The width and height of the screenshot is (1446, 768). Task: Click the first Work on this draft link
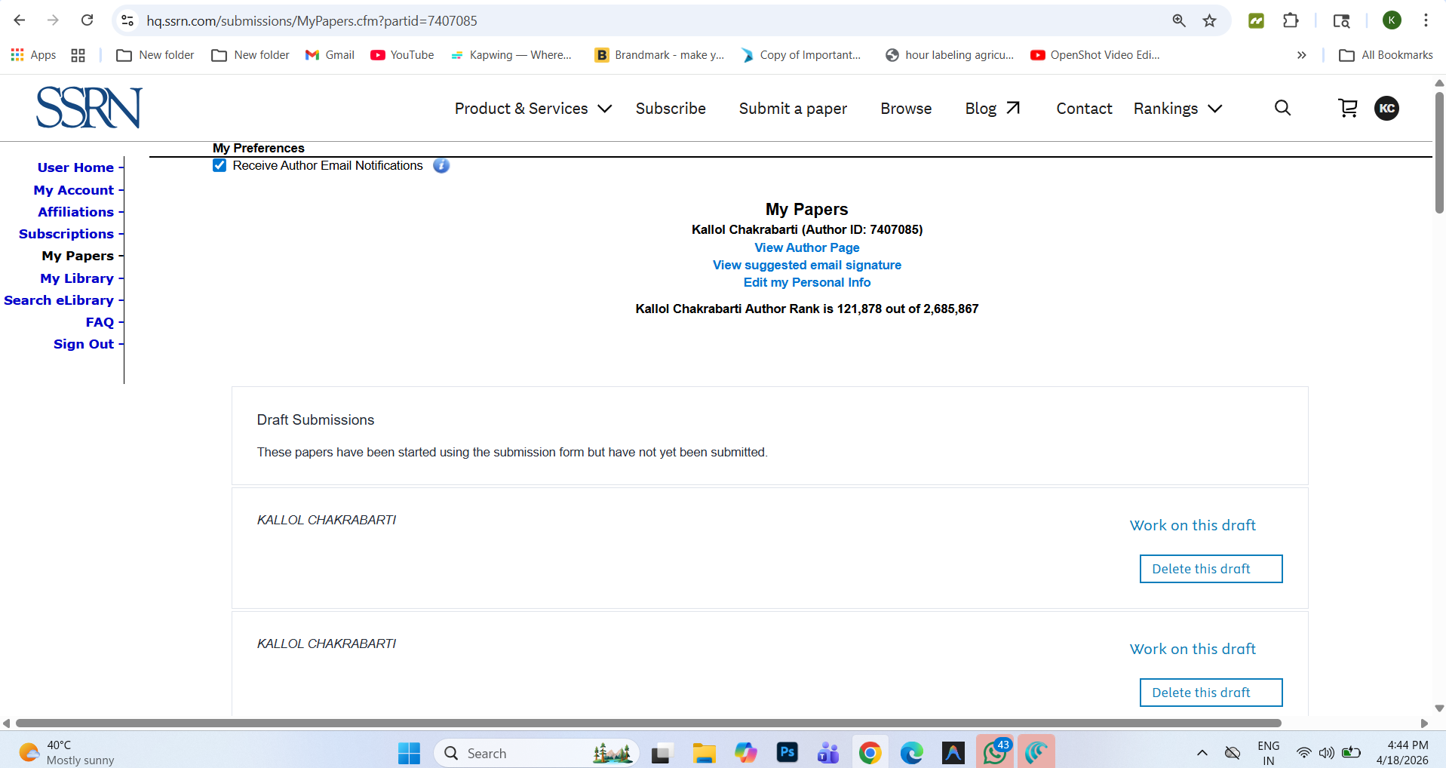pyautogui.click(x=1193, y=525)
